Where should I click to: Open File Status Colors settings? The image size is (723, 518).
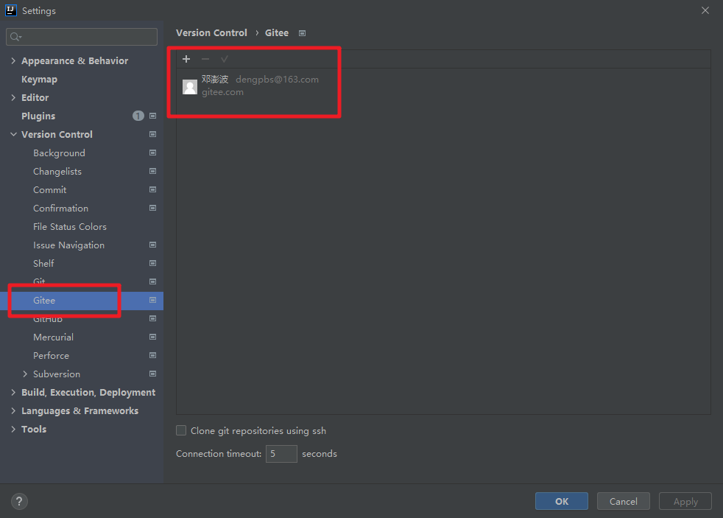(x=70, y=227)
